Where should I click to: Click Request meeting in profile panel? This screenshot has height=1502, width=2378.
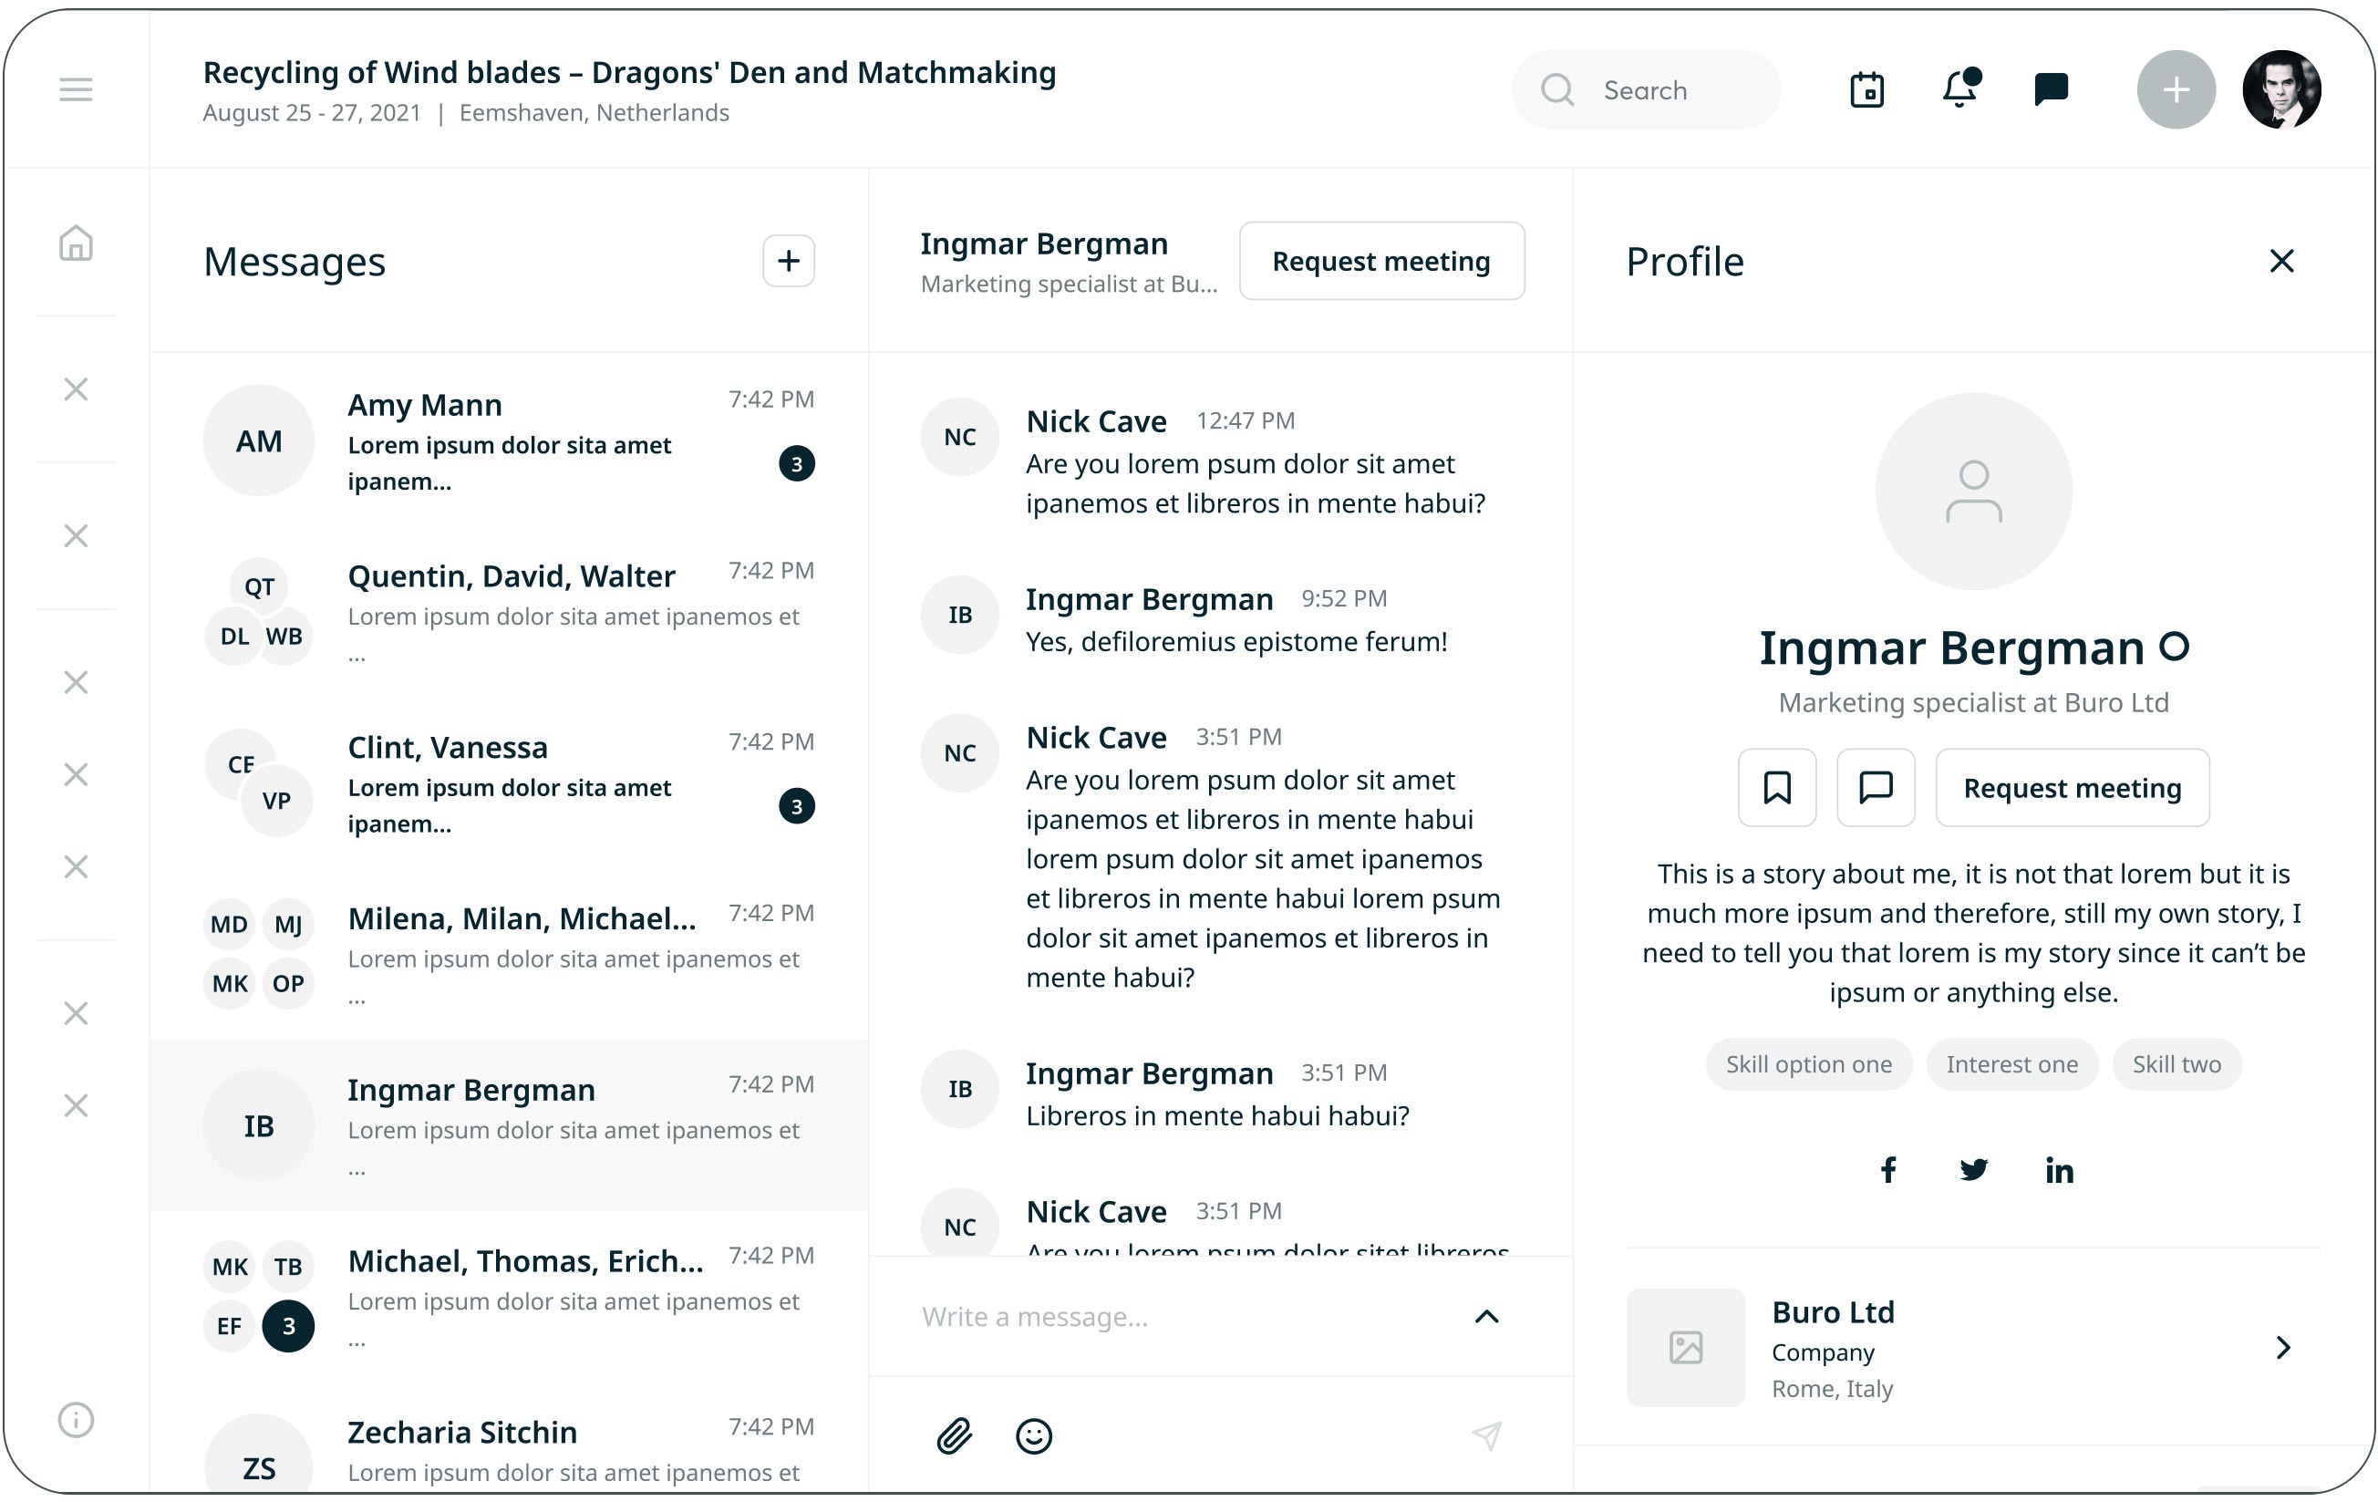tap(2072, 788)
